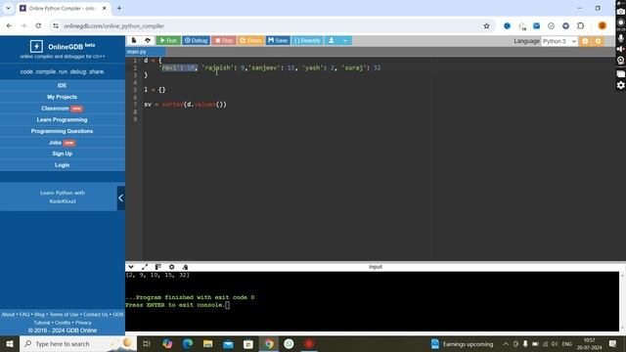The width and height of the screenshot is (626, 352).
Task: Open editor settings gear icon
Action: tap(598, 41)
